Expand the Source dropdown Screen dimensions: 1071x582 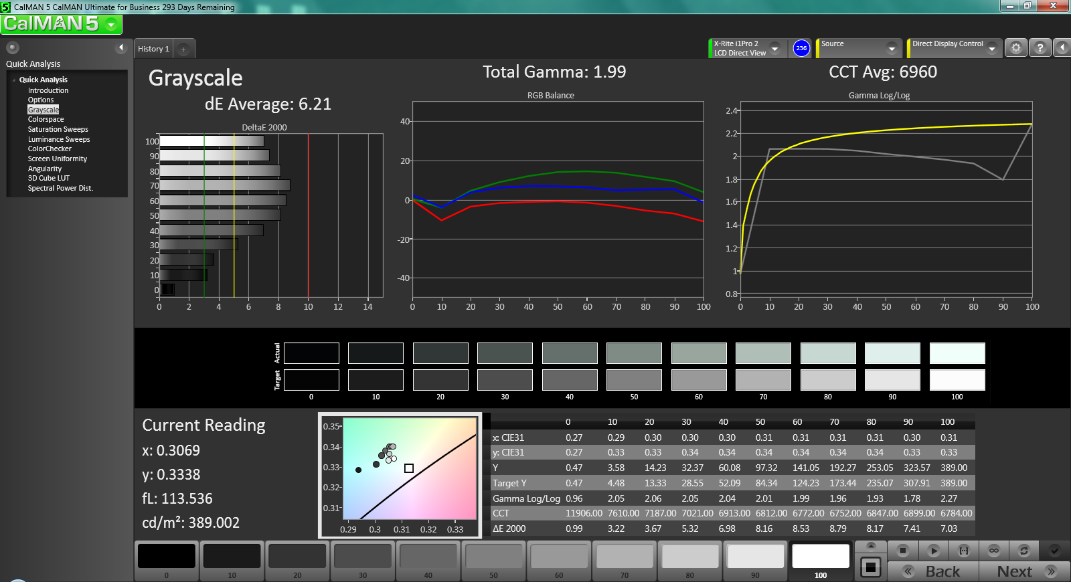891,48
